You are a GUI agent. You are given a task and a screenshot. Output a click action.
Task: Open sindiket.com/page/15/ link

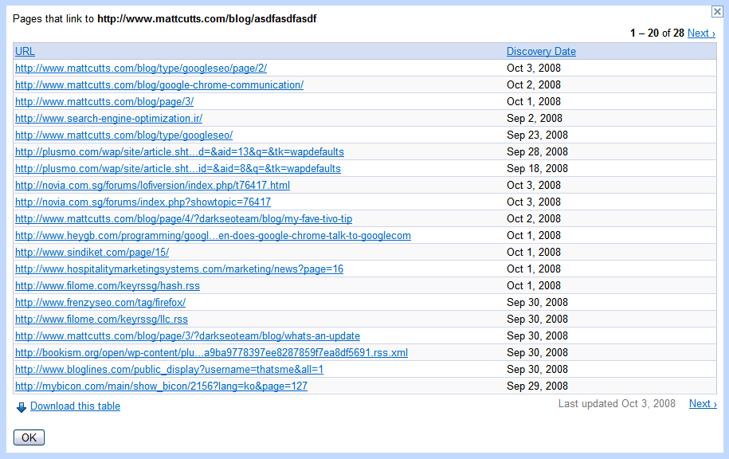click(92, 253)
